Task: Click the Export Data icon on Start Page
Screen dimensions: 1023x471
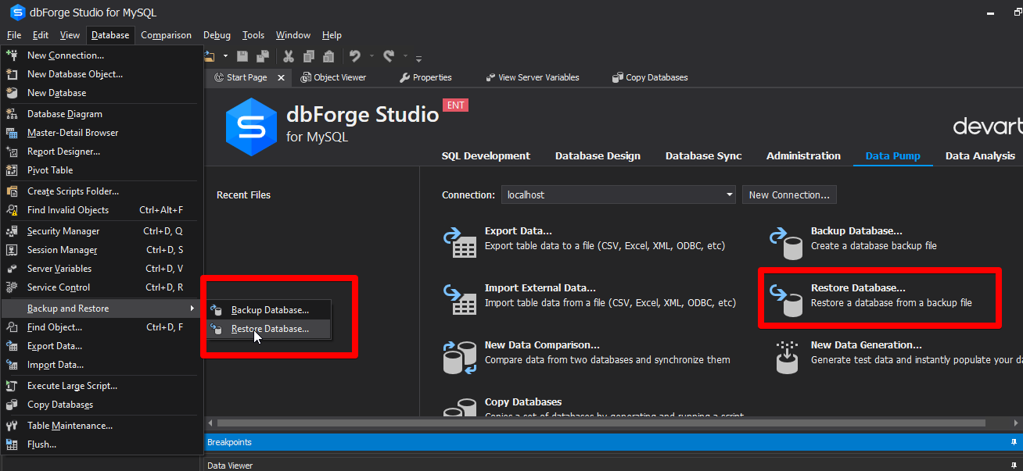Action: pos(461,241)
